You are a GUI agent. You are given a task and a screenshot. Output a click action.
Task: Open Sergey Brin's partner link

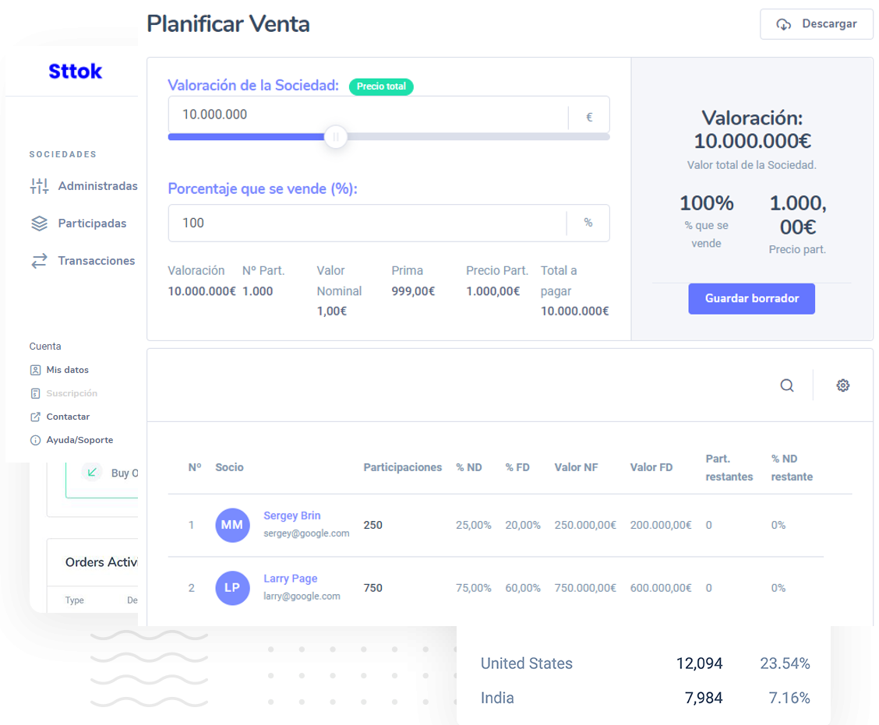[291, 516]
